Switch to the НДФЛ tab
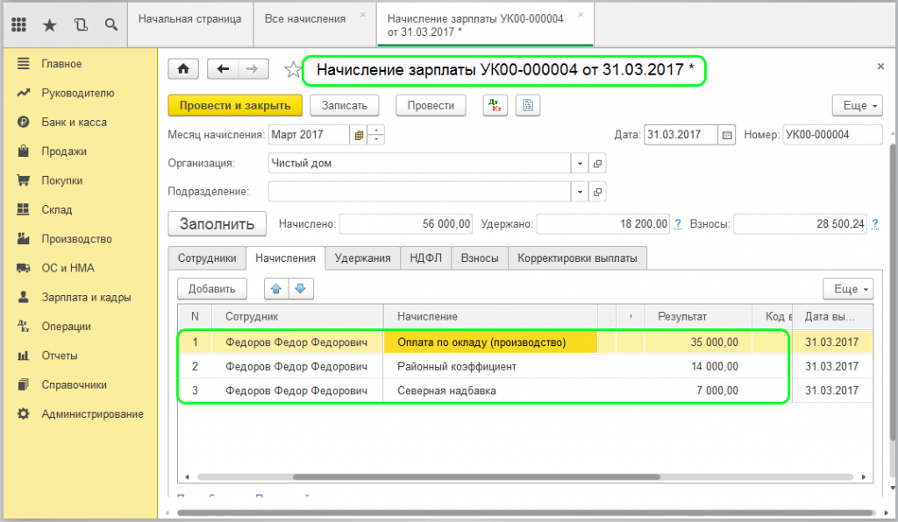Image resolution: width=898 pixels, height=522 pixels. pos(425,258)
